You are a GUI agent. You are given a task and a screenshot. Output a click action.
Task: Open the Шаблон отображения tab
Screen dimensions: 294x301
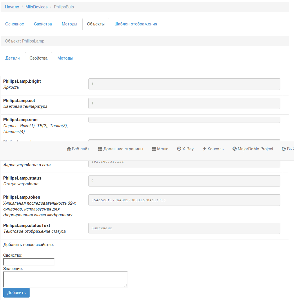point(136,24)
